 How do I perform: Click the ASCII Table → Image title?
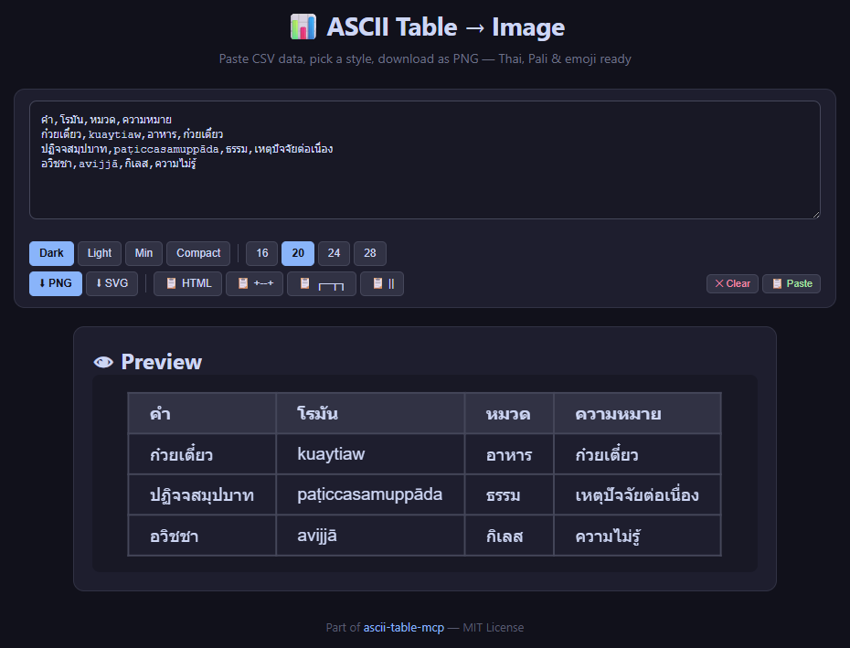point(446,27)
